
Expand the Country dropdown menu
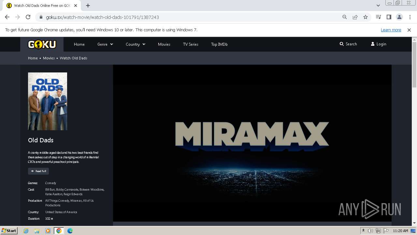coord(136,44)
